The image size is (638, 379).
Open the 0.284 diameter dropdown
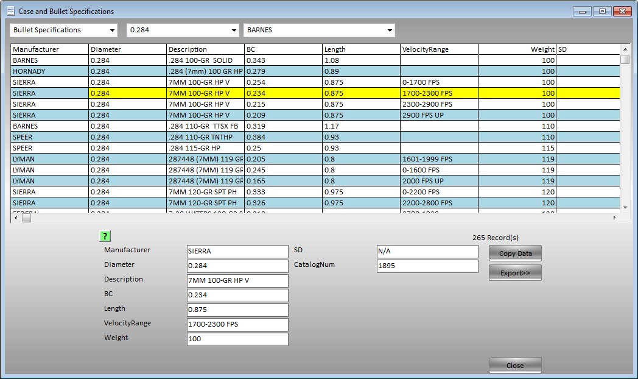click(x=233, y=30)
